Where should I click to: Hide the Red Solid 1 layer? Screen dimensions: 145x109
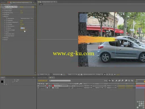(x=38, y=86)
